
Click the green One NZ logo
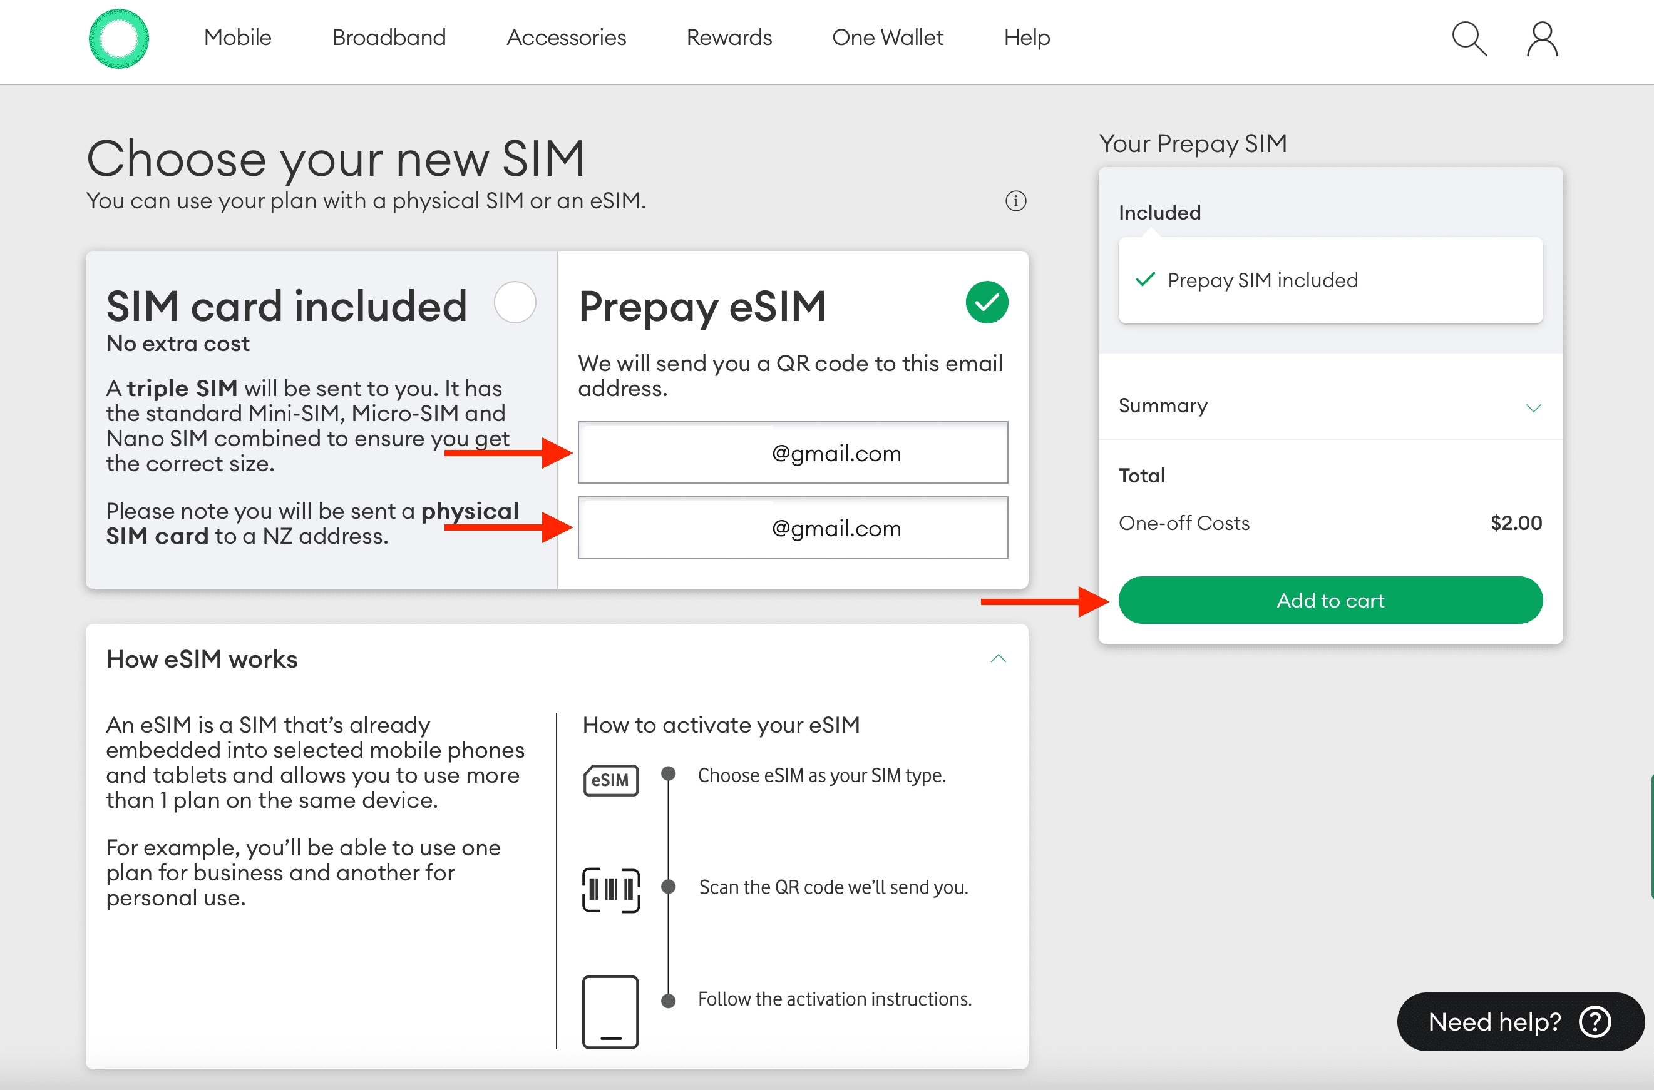coord(119,39)
